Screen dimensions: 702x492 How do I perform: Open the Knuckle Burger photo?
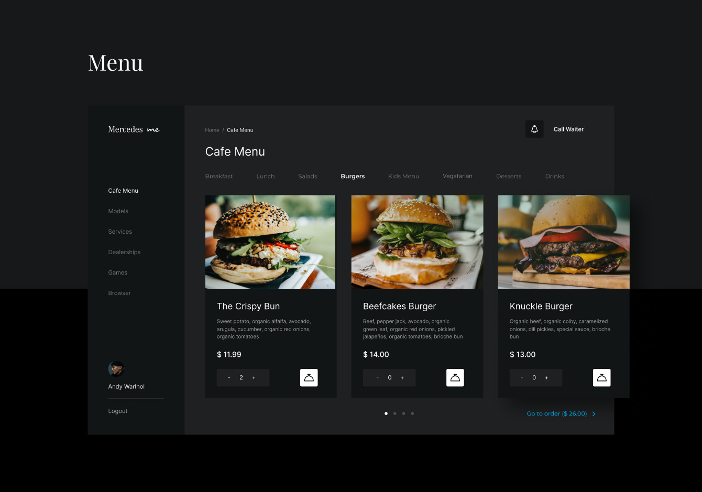point(564,242)
